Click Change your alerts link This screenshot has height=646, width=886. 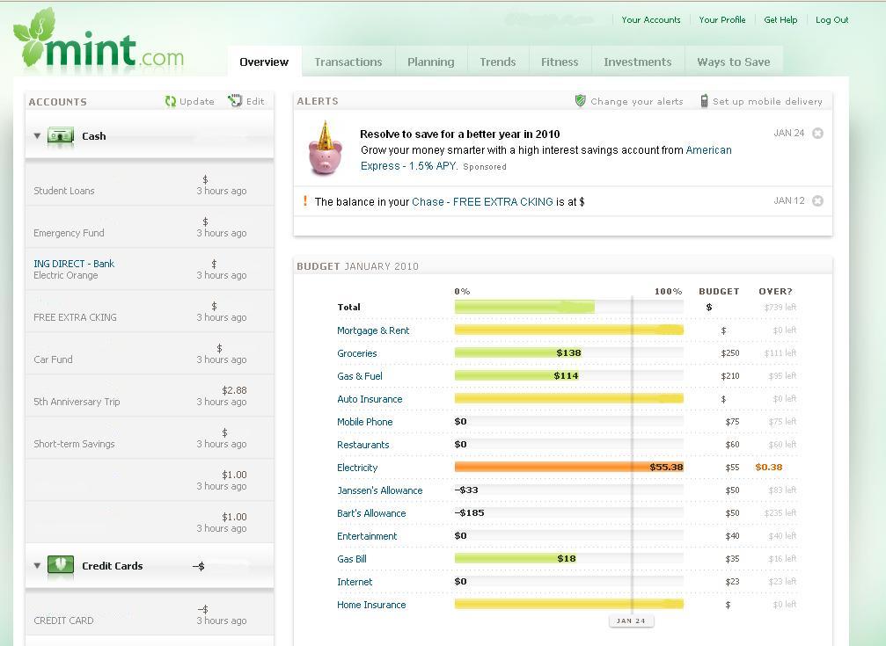(637, 102)
